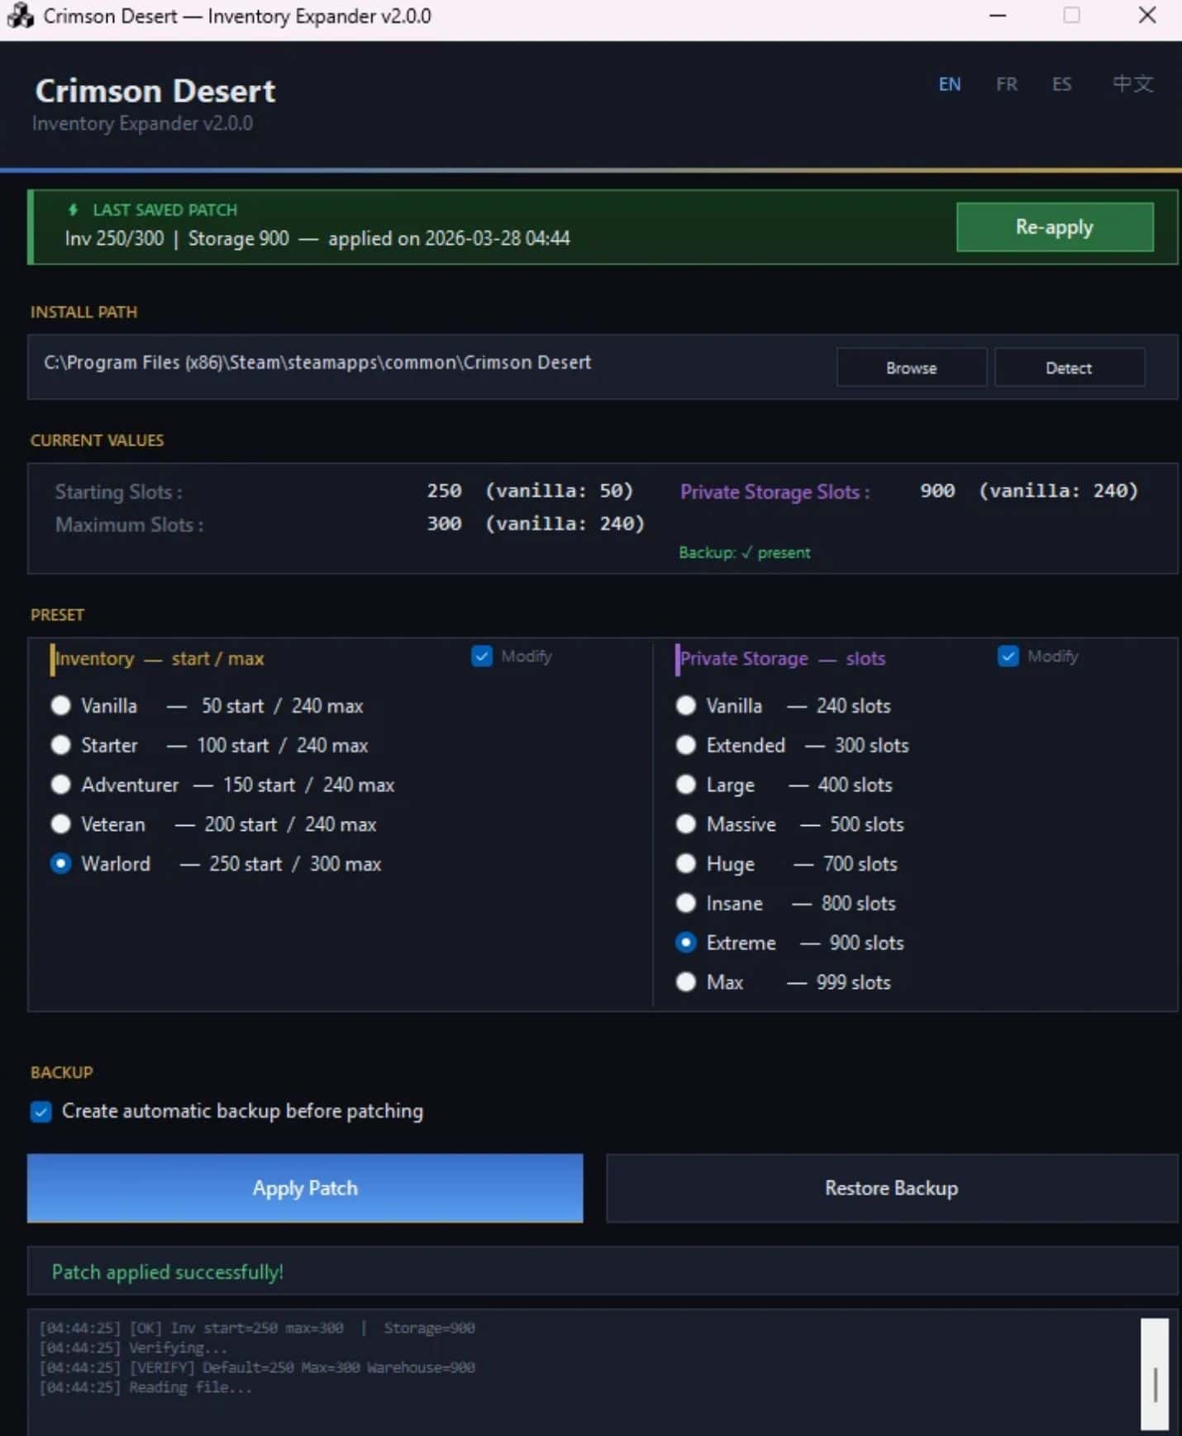Disable automatic backup before patching

pyautogui.click(x=41, y=1112)
